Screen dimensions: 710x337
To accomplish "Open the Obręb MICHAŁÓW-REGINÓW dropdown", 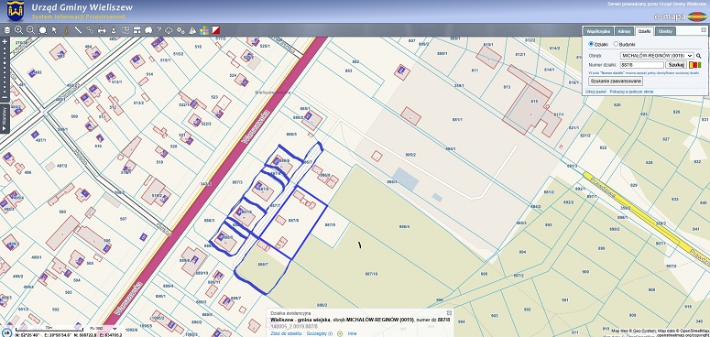I will pos(657,56).
